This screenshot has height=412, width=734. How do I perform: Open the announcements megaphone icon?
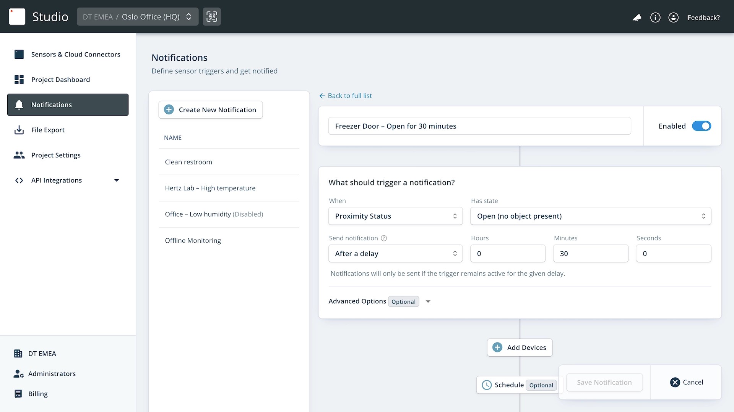pyautogui.click(x=637, y=18)
